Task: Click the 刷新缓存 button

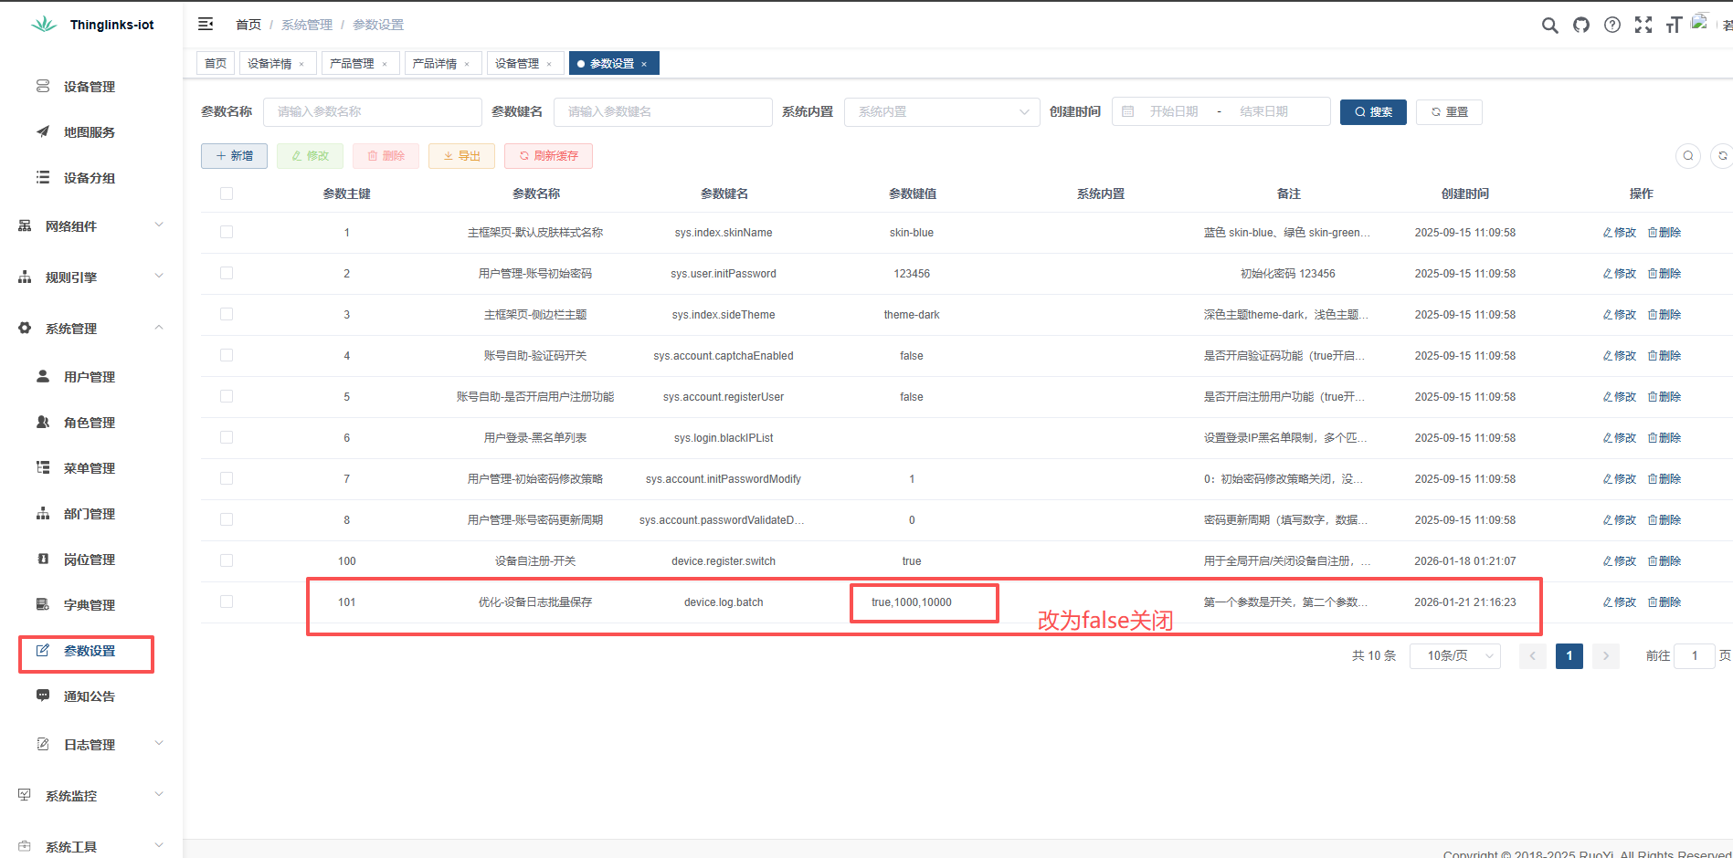Action: click(548, 156)
